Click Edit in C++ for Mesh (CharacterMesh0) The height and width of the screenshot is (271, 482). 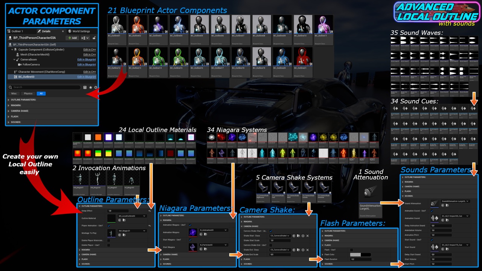[90, 55]
